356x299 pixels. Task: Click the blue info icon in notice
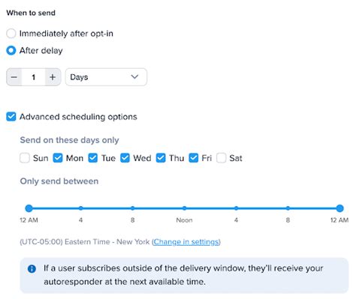pos(32,269)
